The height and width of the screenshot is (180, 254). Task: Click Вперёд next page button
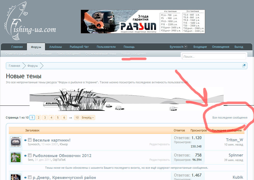click(x=88, y=118)
